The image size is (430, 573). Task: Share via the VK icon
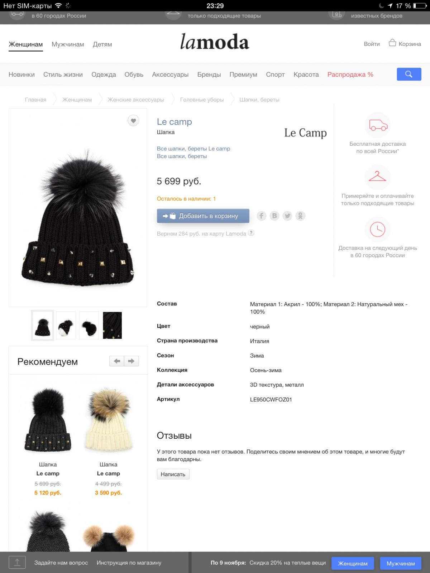[x=274, y=216]
